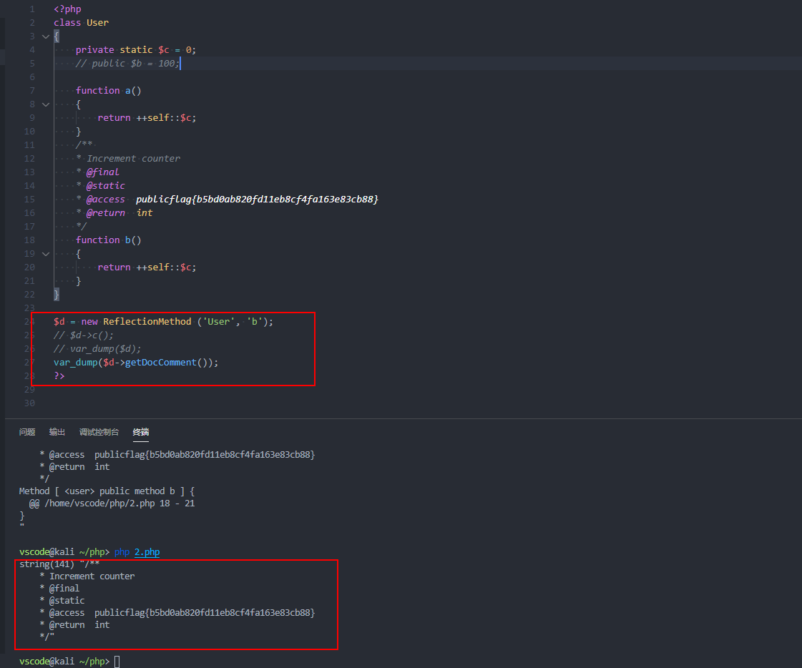Image resolution: width=802 pixels, height=668 pixels.
Task: Open the 调试控制台 tab
Action: click(x=99, y=432)
